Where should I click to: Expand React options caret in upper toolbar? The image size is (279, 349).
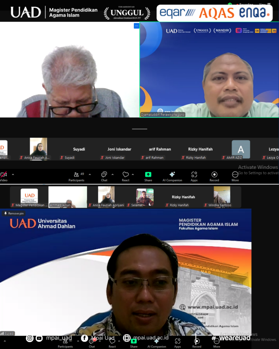click(x=133, y=175)
